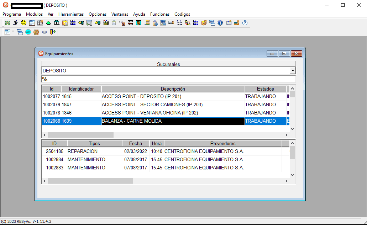Sort by Proveedores column header

223,143
